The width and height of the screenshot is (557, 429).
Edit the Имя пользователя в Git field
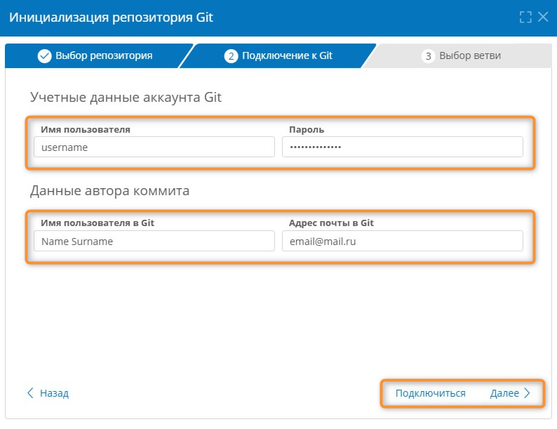tap(154, 241)
